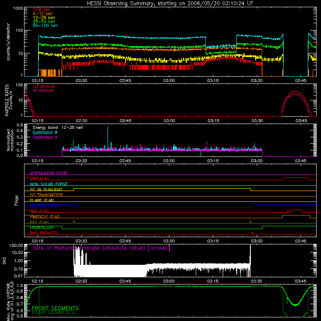Click the ATTENUATOR_STATE flag label

click(x=49, y=173)
